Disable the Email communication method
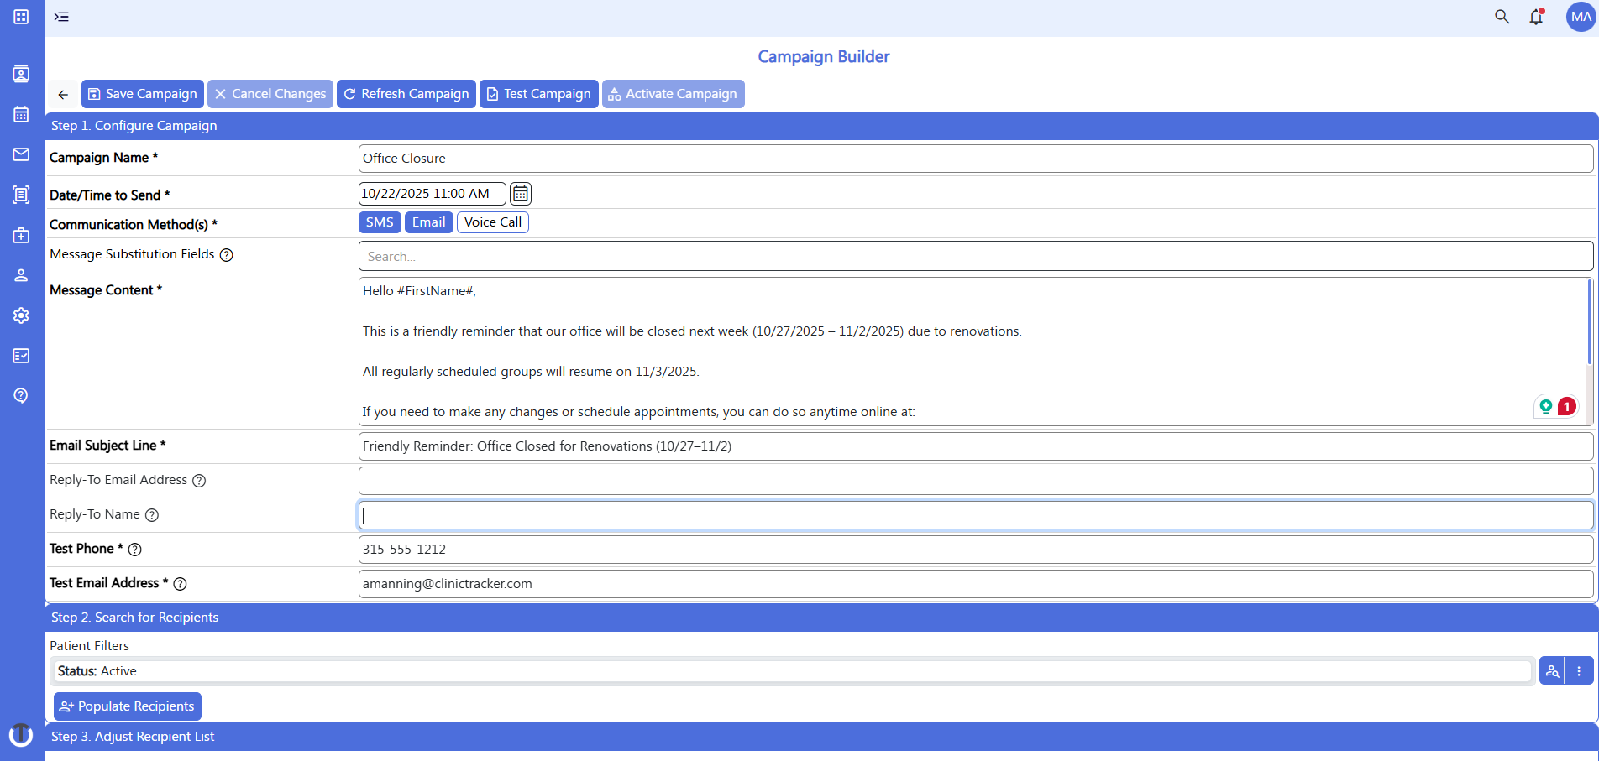 pos(428,222)
